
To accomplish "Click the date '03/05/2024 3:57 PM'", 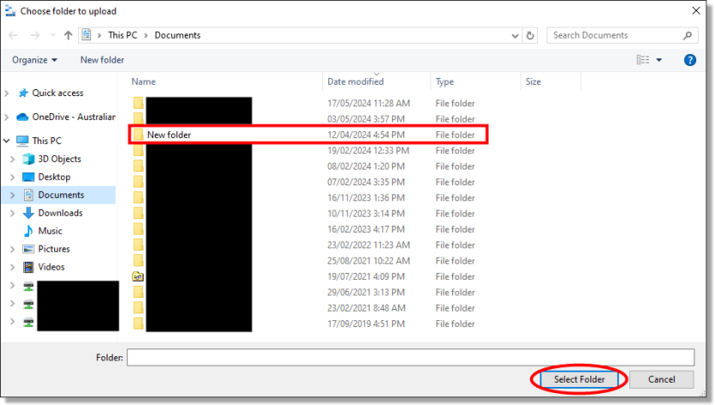I will click(x=366, y=118).
